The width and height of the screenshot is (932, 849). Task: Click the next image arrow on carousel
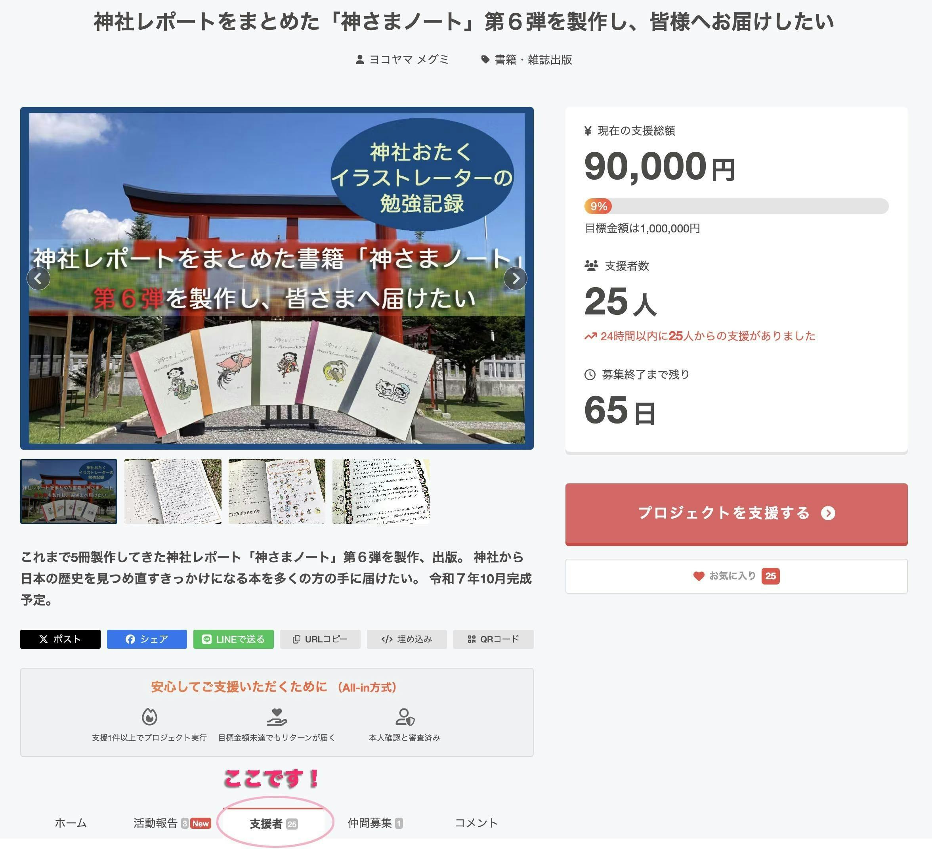[515, 278]
